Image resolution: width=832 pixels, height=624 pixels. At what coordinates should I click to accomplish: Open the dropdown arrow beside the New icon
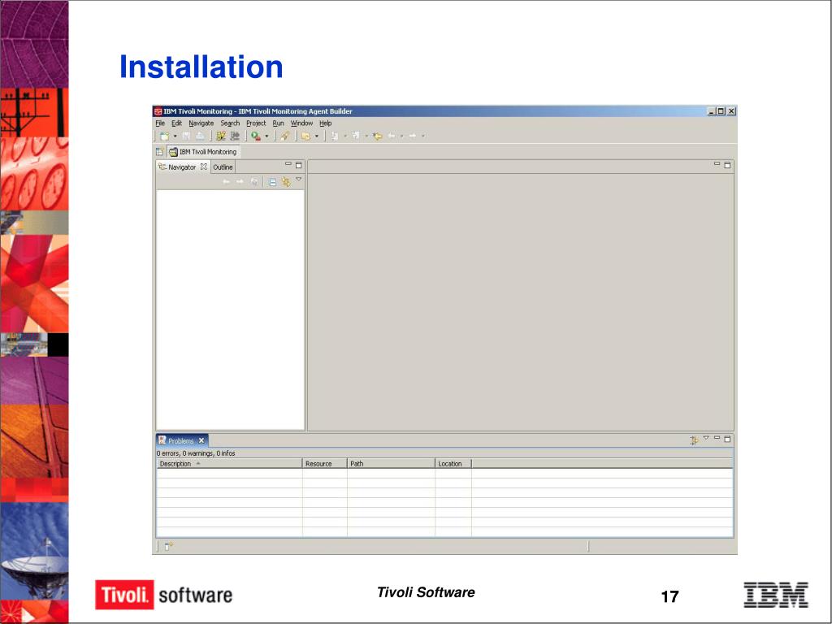(x=175, y=136)
